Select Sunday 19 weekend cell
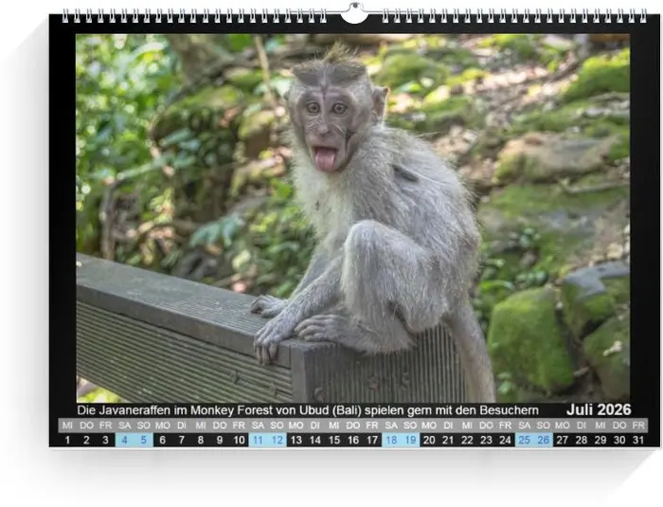Screen dimensions: 663x507 (410, 440)
